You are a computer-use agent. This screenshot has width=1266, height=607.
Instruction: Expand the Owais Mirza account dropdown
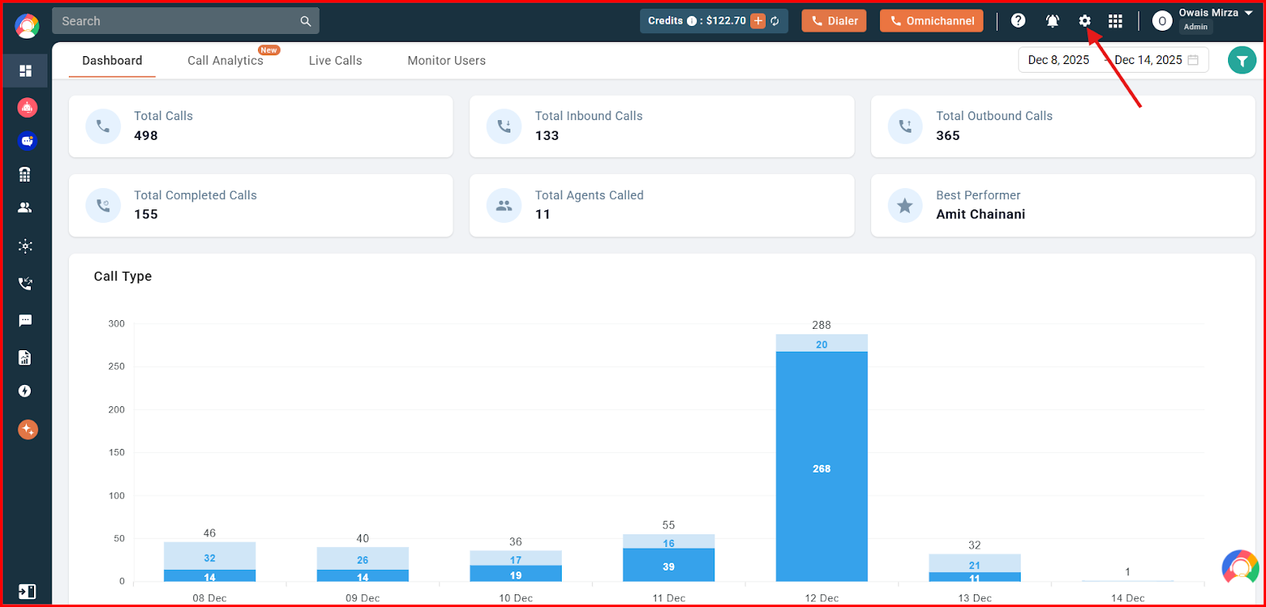point(1249,13)
